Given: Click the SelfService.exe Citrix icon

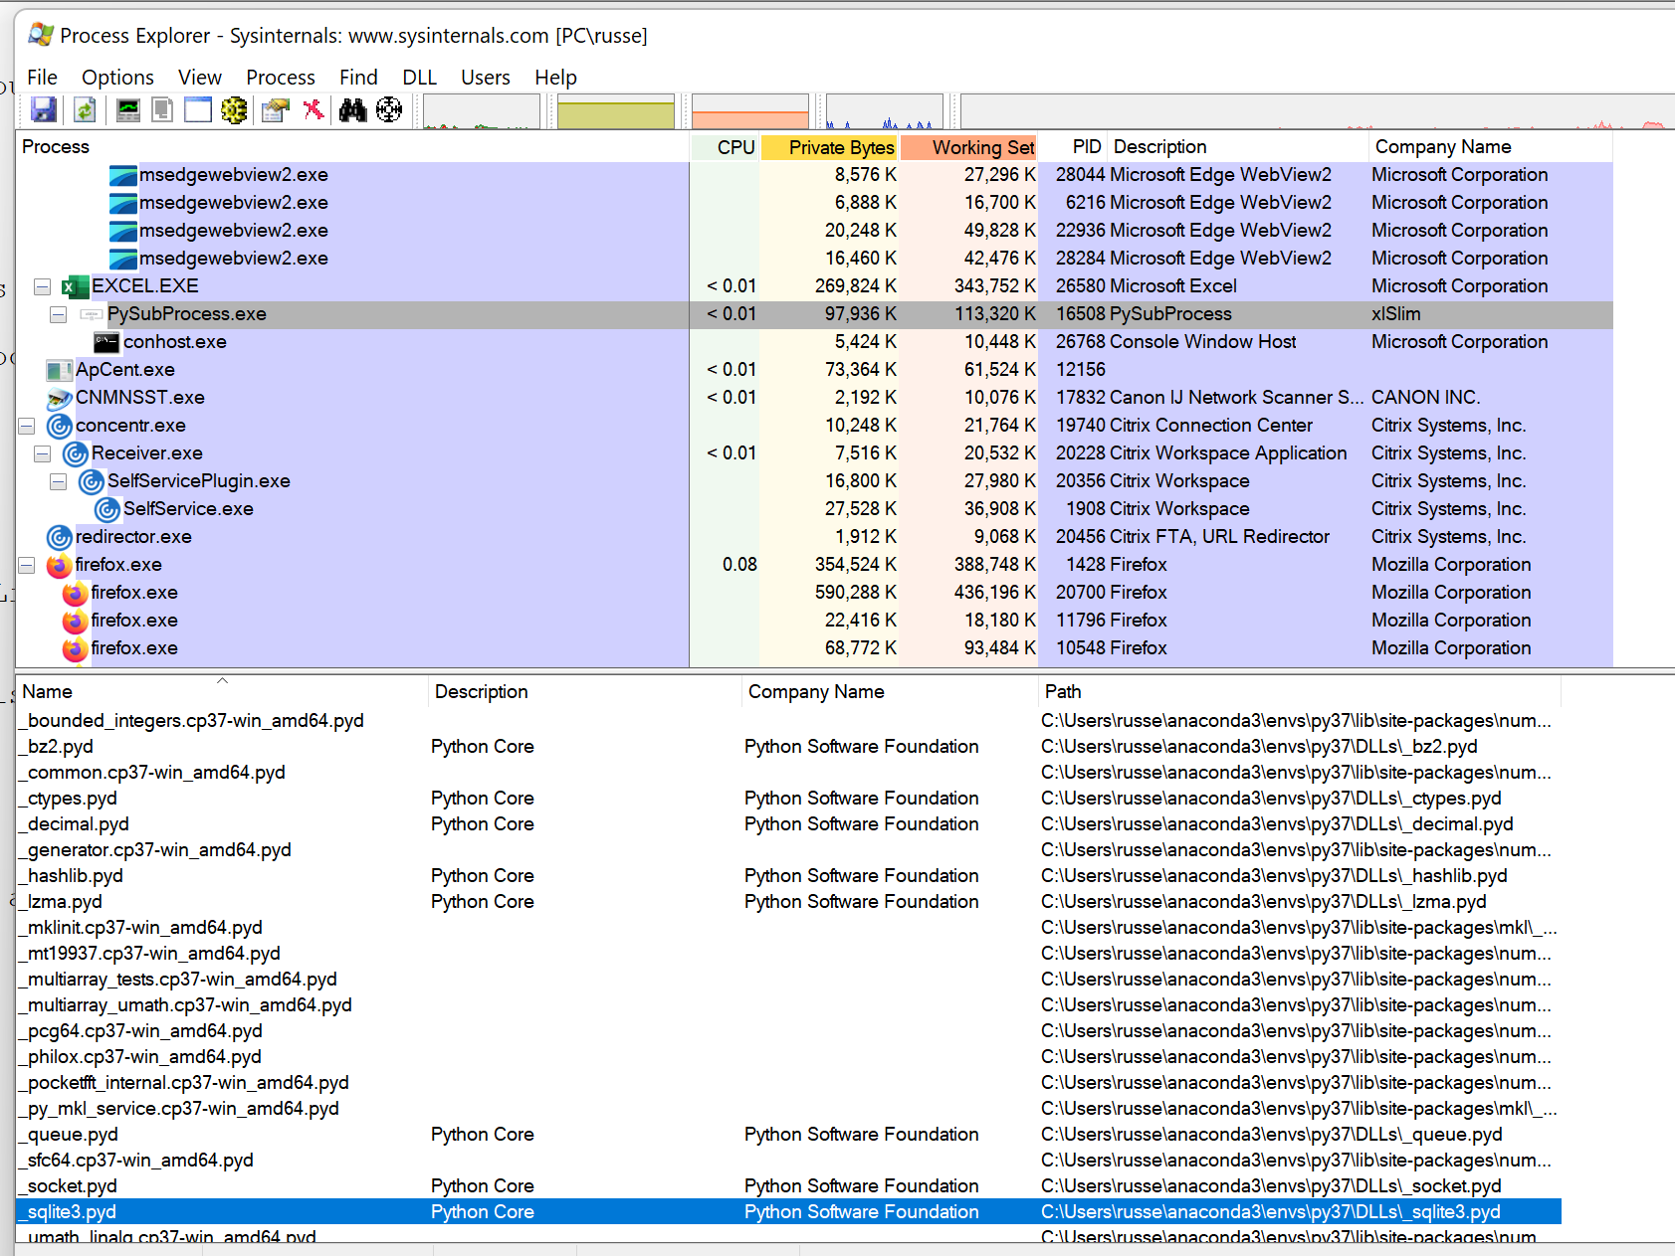Looking at the screenshot, I should pyautogui.click(x=106, y=509).
